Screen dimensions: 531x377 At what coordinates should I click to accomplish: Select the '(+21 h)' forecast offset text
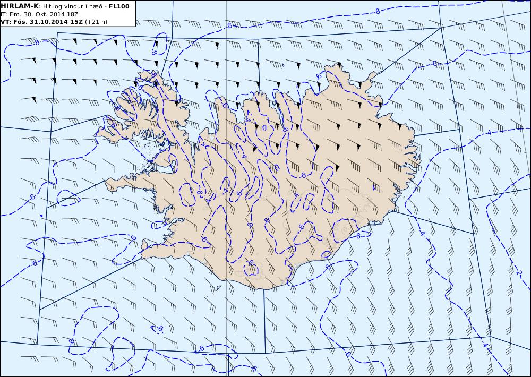[96, 22]
